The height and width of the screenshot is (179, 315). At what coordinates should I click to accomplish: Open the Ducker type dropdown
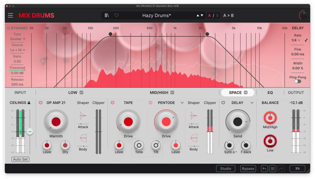click(18, 39)
